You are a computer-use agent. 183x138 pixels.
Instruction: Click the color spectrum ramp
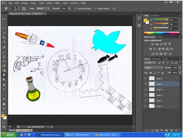pos(161,33)
